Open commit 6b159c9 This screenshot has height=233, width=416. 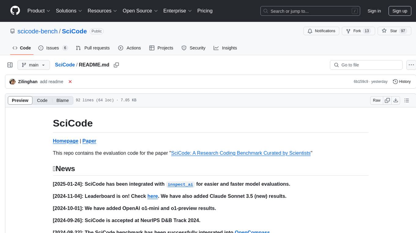pos(361,81)
